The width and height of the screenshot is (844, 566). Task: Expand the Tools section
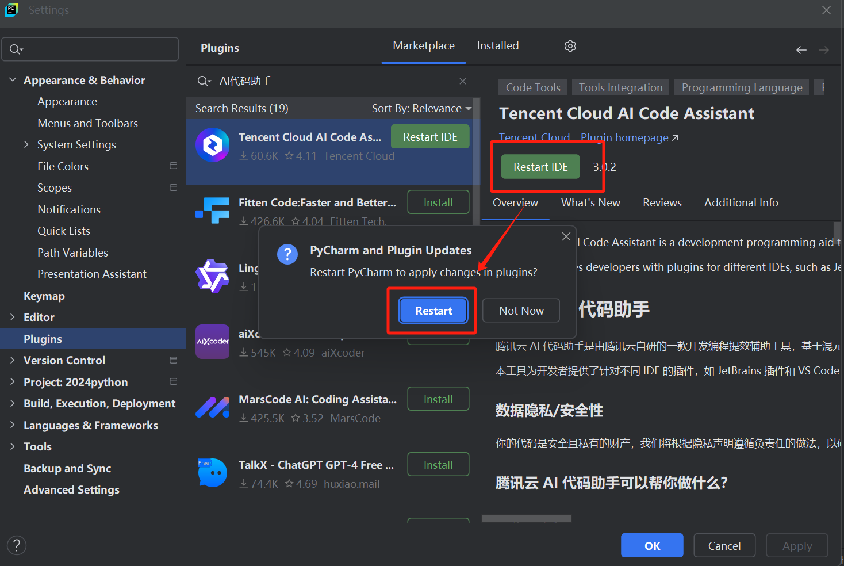[x=12, y=446]
